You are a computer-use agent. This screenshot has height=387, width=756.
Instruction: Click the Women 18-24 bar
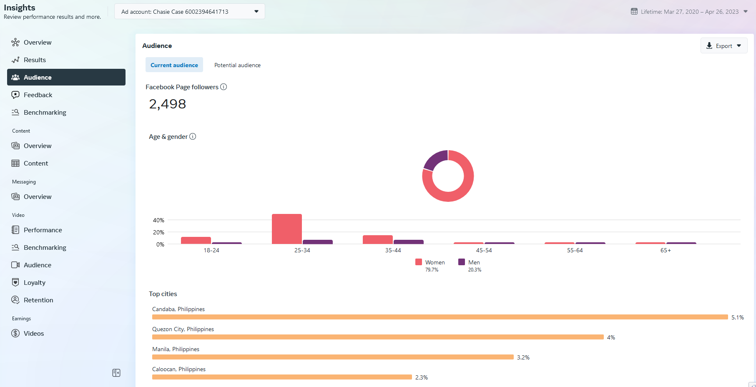(196, 240)
